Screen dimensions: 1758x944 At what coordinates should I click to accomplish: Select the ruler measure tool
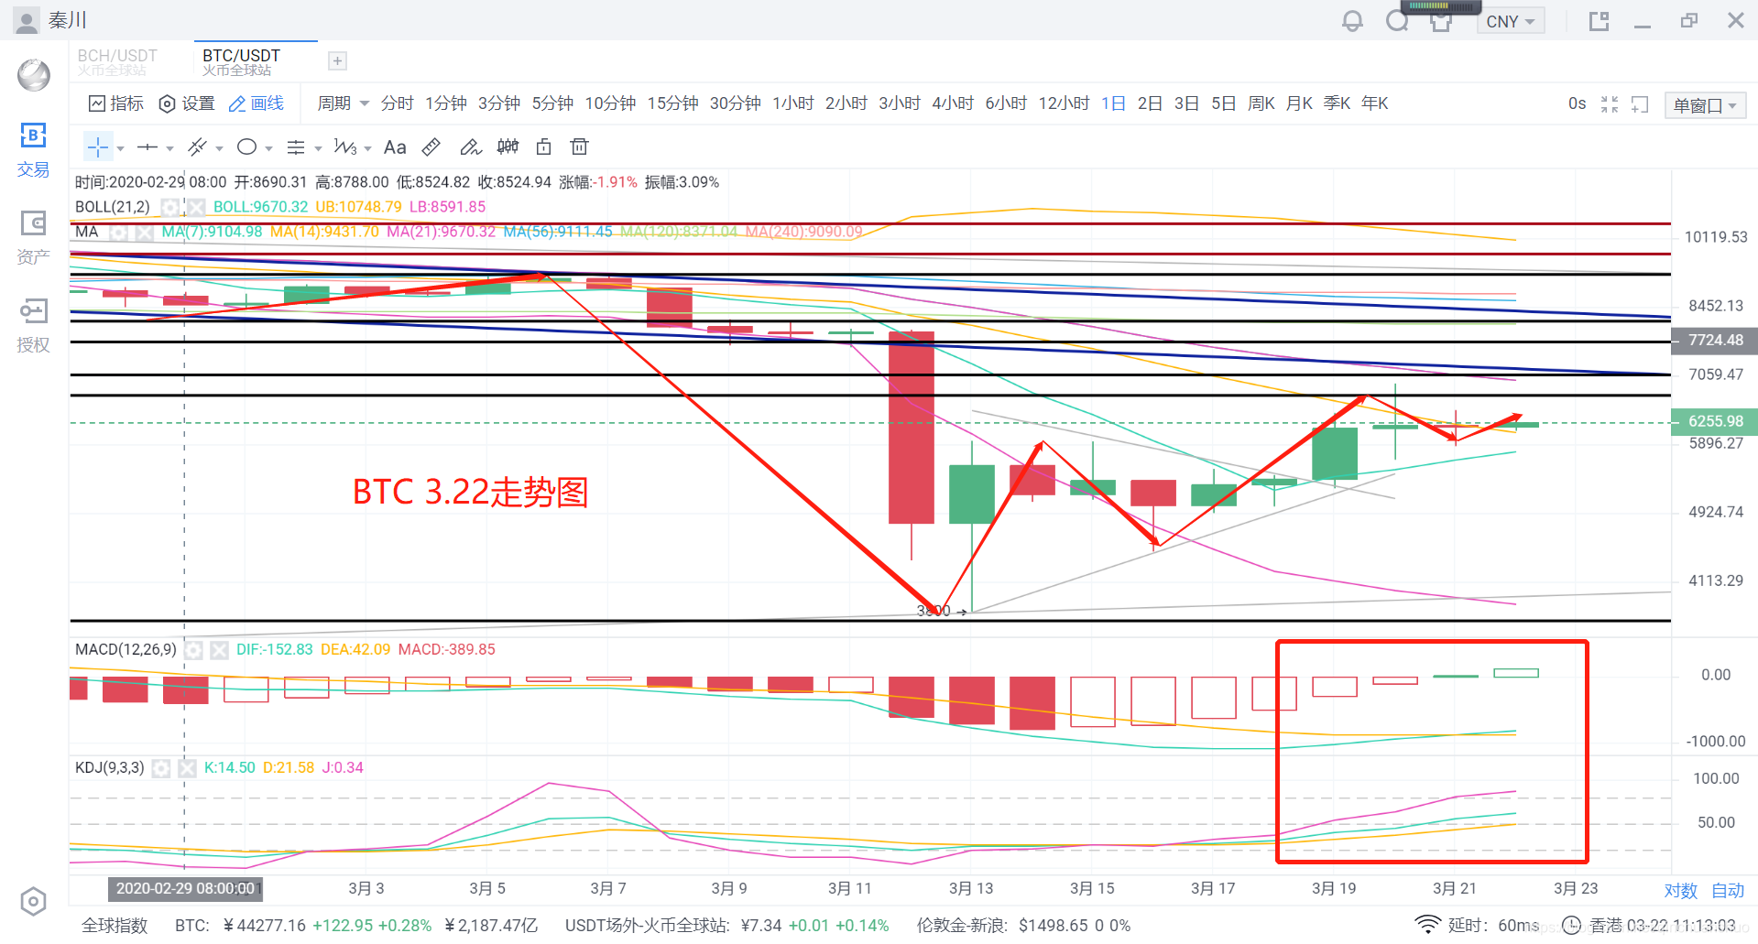click(x=431, y=147)
